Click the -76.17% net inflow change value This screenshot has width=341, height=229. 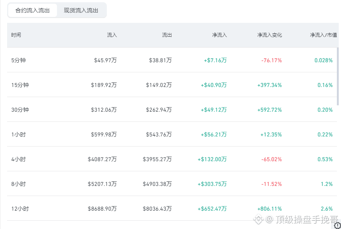(271, 60)
